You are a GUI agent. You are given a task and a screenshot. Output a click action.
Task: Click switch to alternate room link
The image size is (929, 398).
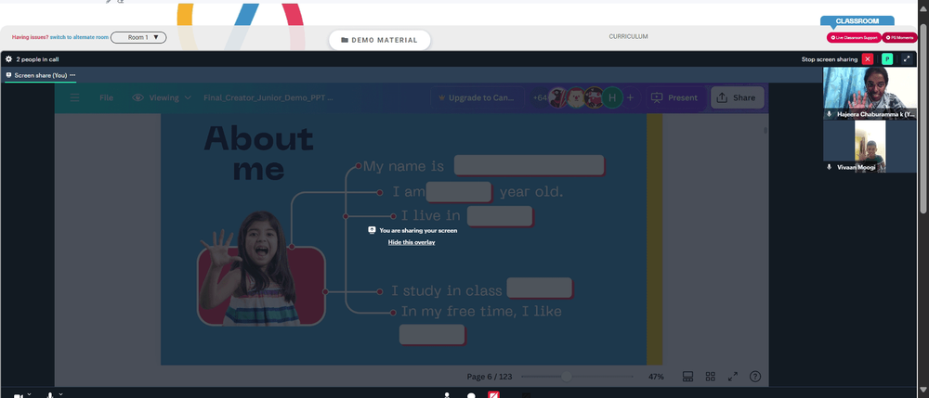79,37
